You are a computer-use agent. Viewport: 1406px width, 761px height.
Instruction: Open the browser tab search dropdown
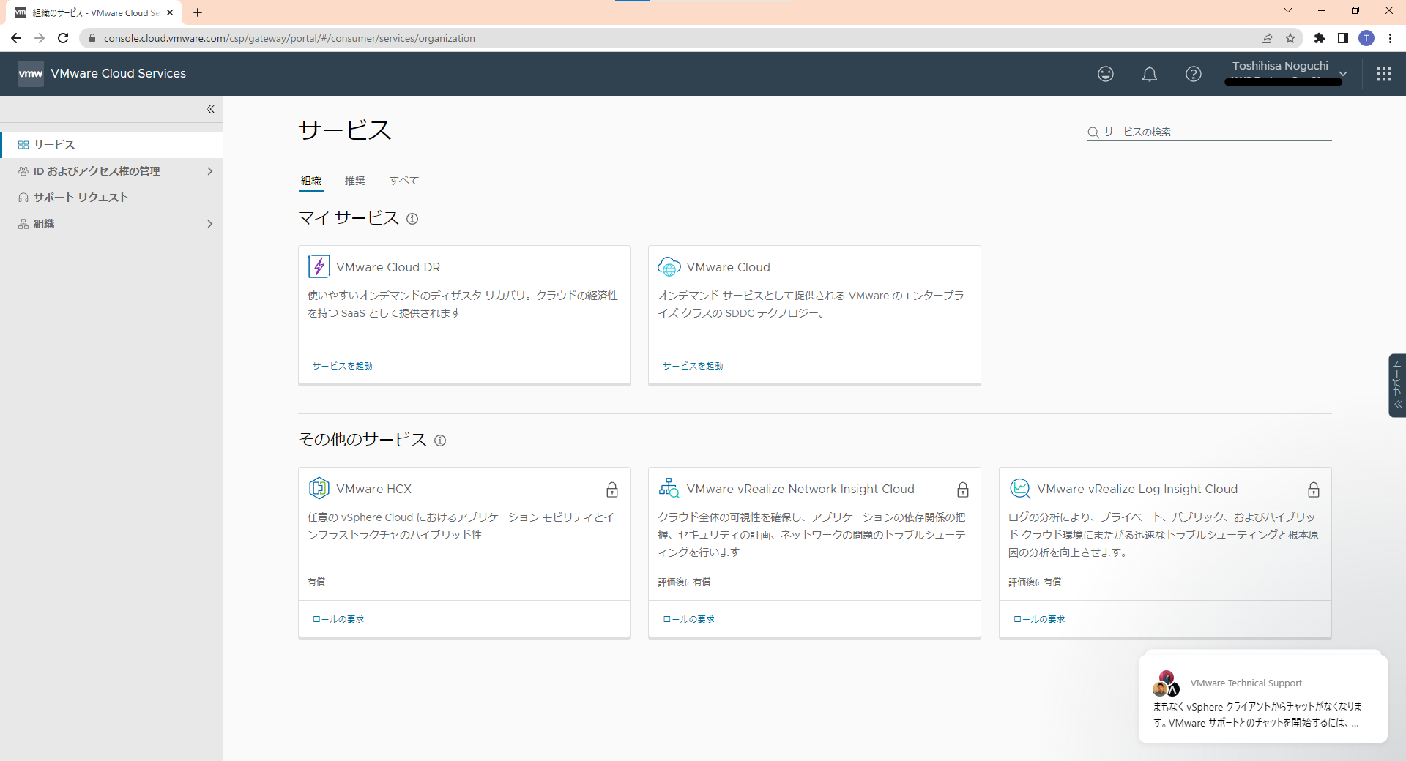pos(1288,11)
